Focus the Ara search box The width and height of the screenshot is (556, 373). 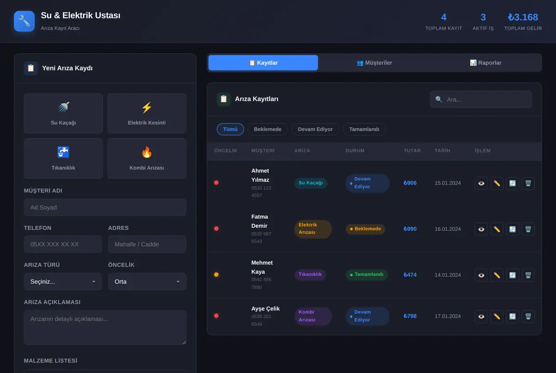click(x=481, y=99)
